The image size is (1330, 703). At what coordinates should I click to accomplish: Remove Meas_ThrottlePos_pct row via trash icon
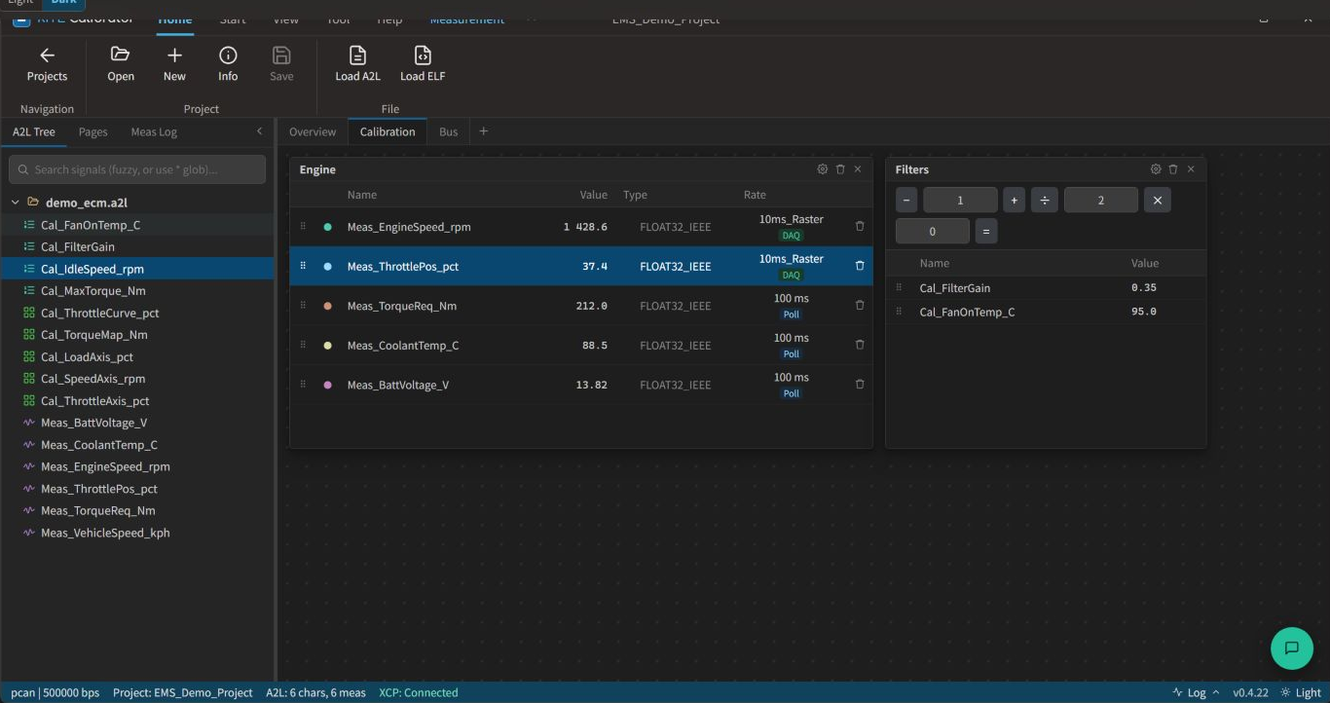[x=860, y=266]
